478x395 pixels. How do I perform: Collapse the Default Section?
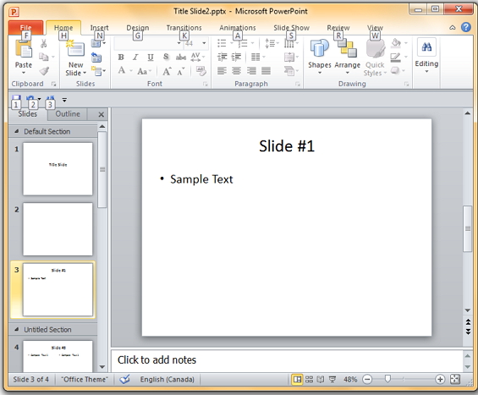pyautogui.click(x=17, y=131)
